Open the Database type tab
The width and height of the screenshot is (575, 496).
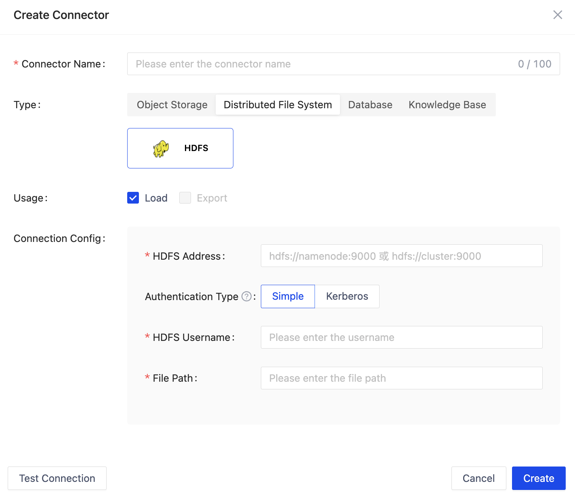370,105
